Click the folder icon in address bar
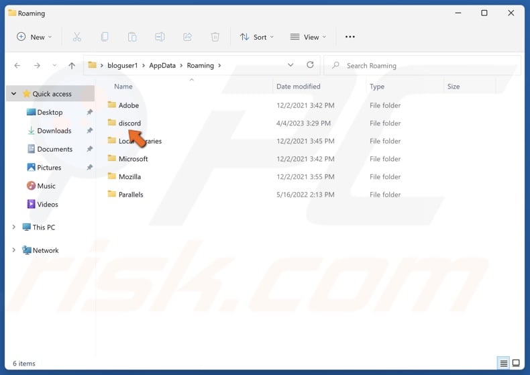Screen dimensions: 530x375 coord(93,64)
